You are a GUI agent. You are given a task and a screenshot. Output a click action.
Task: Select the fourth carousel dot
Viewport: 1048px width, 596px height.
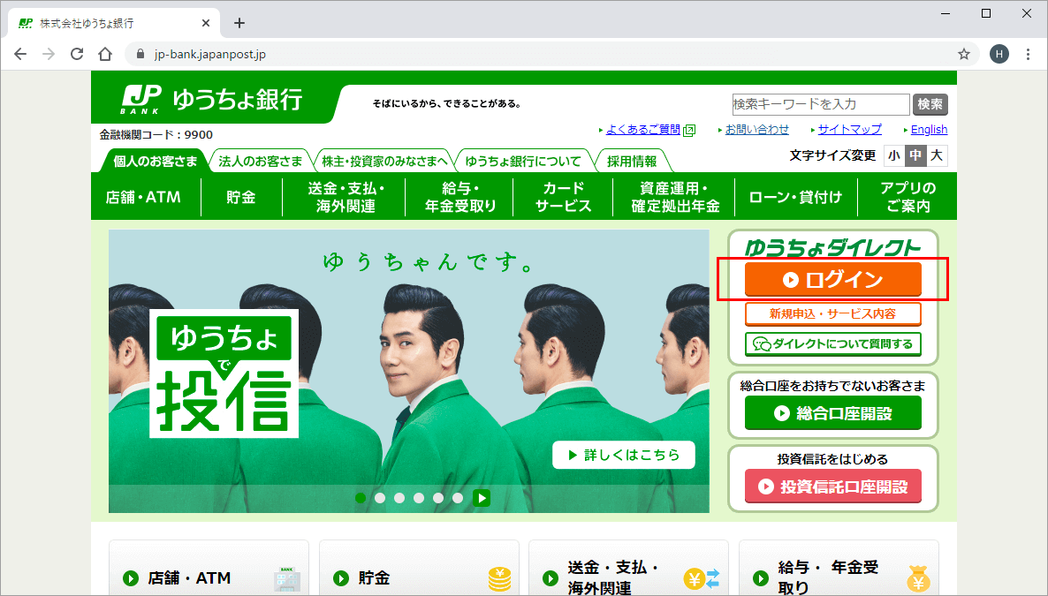coord(419,498)
